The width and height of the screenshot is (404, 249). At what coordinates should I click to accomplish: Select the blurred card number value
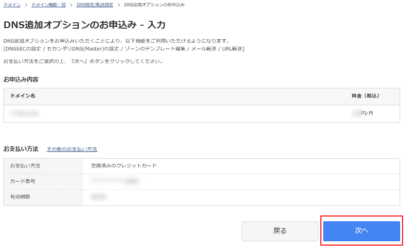click(x=115, y=181)
